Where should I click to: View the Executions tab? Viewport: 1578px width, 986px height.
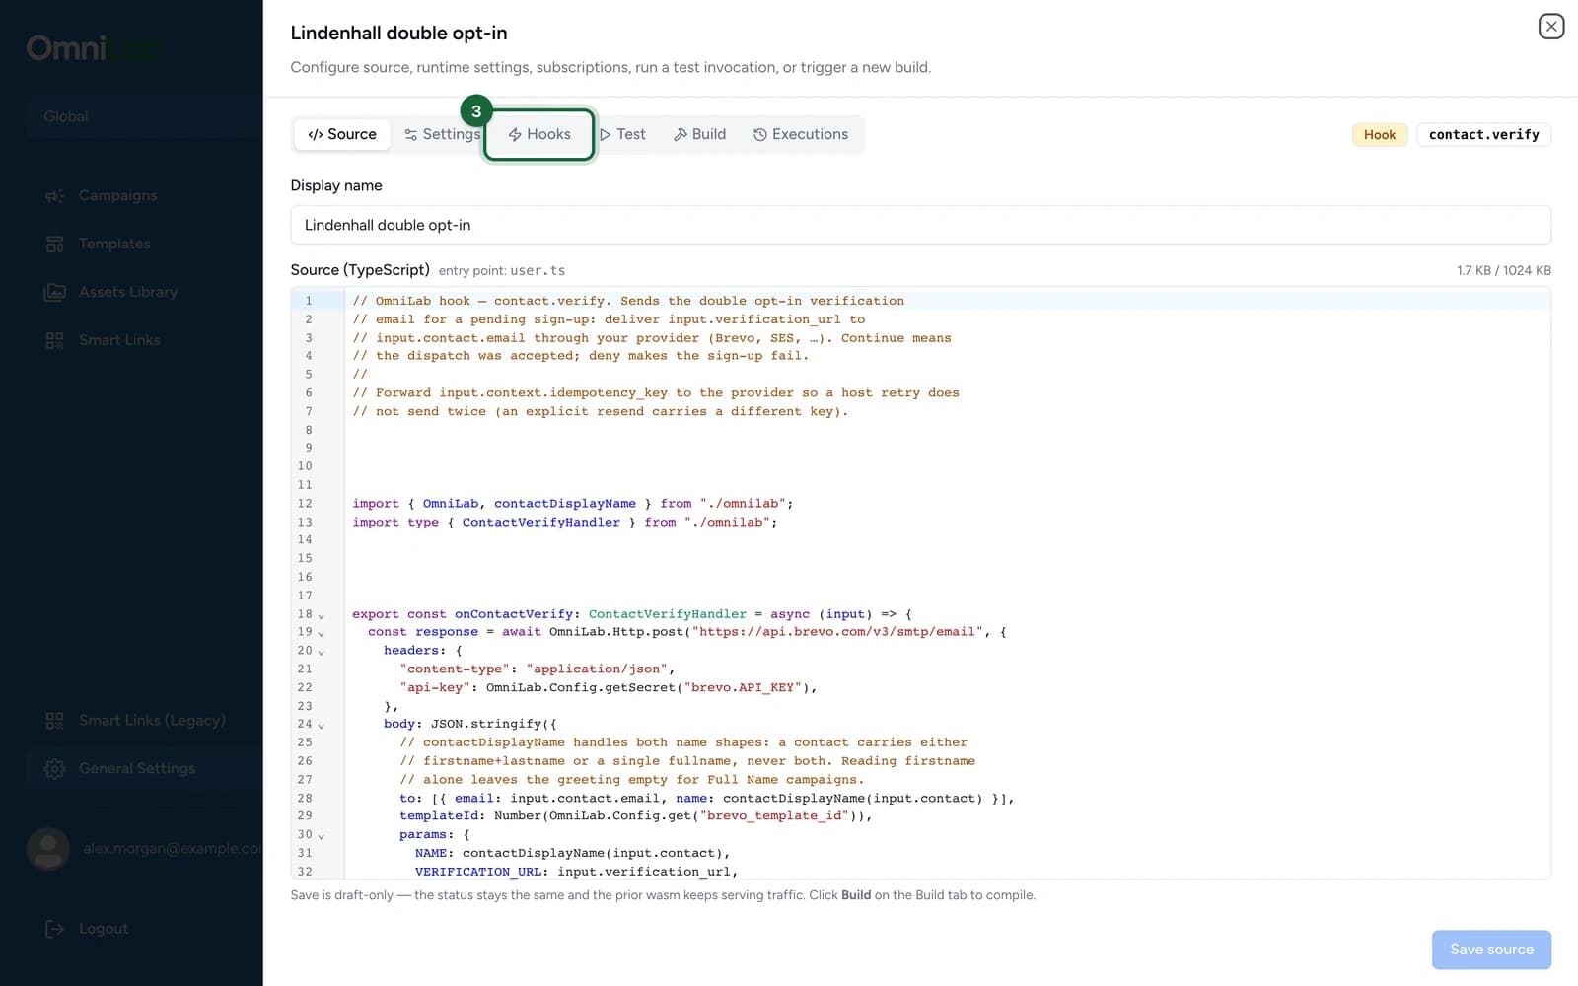click(800, 134)
